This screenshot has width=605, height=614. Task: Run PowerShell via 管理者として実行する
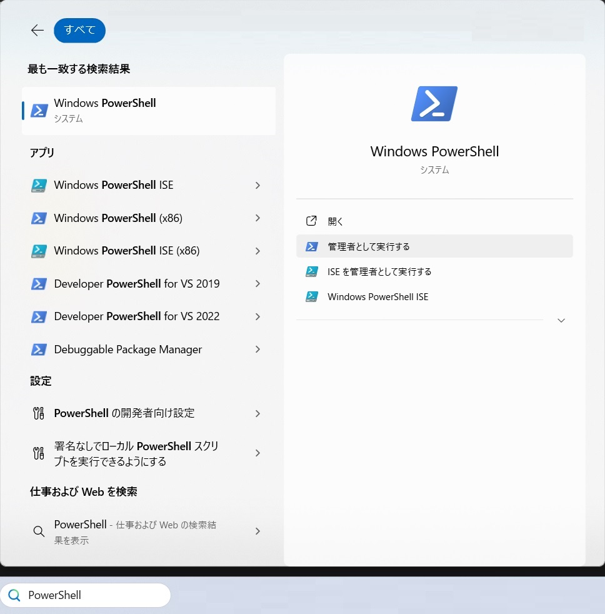[x=368, y=246]
